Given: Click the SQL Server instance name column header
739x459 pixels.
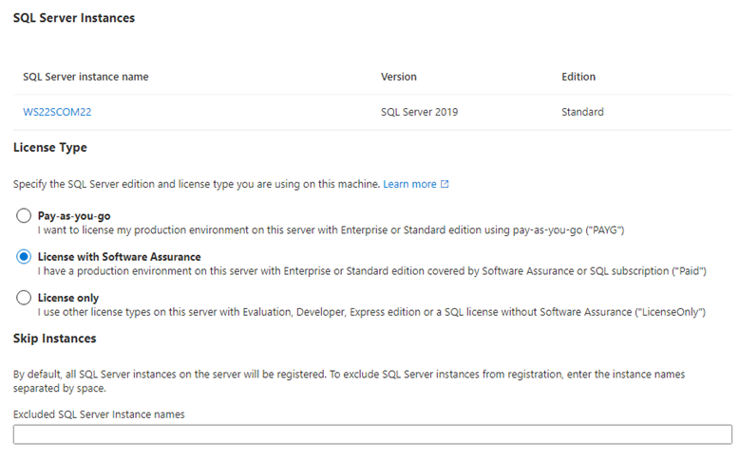Looking at the screenshot, I should (85, 77).
